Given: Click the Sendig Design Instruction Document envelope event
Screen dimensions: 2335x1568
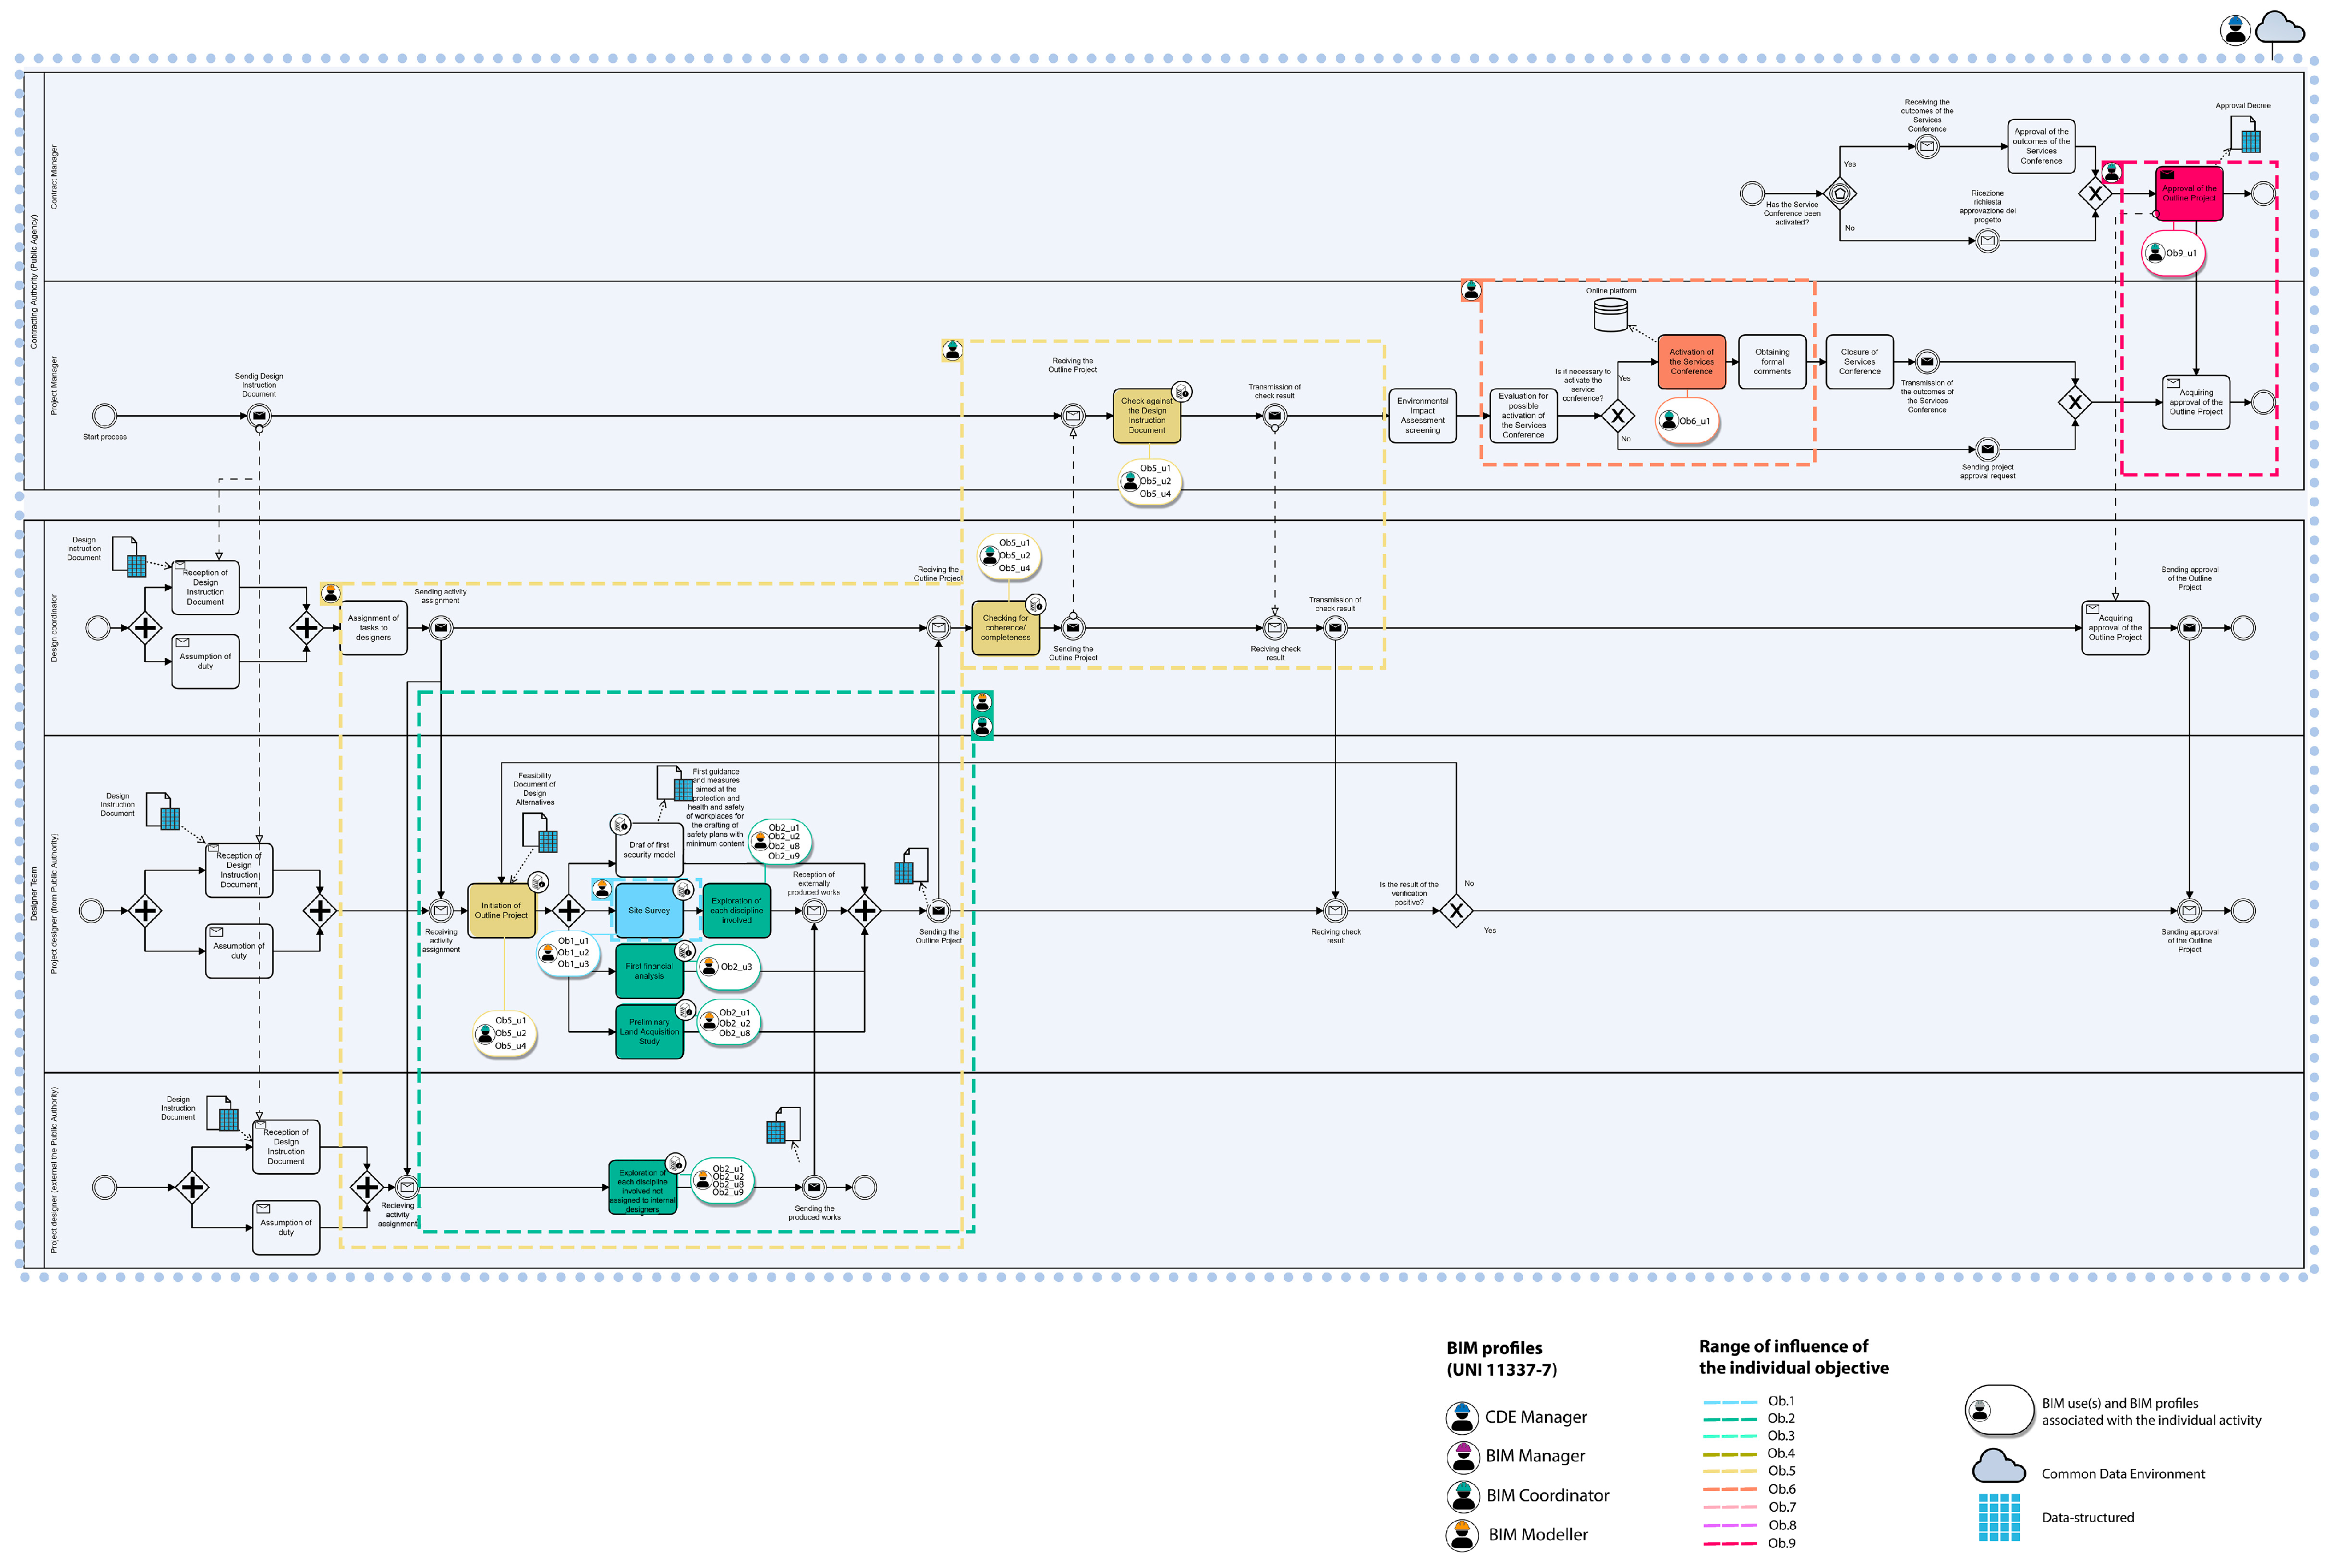Looking at the screenshot, I should tap(259, 415).
